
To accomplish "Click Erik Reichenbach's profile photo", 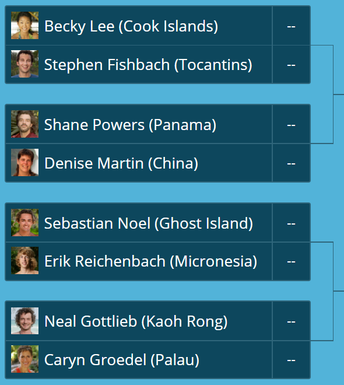I will click(x=25, y=261).
